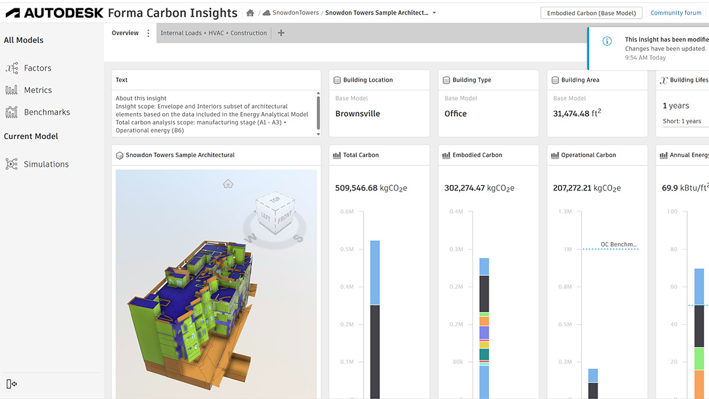Image resolution: width=709 pixels, height=399 pixels.
Task: Click the dark Total Carbon bar segment
Action: coord(375,352)
